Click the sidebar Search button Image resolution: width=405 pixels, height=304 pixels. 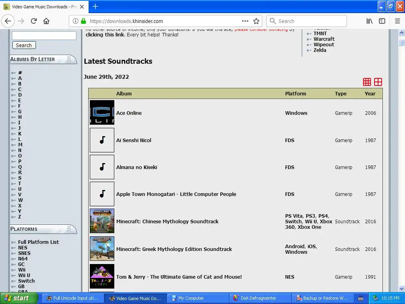24,45
